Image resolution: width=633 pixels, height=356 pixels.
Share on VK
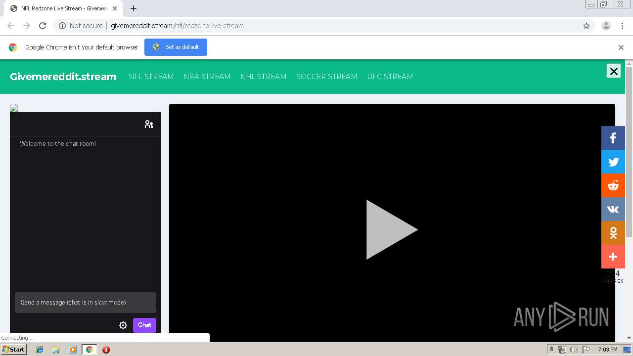click(613, 209)
